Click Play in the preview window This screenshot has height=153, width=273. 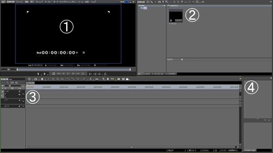pos(69,74)
